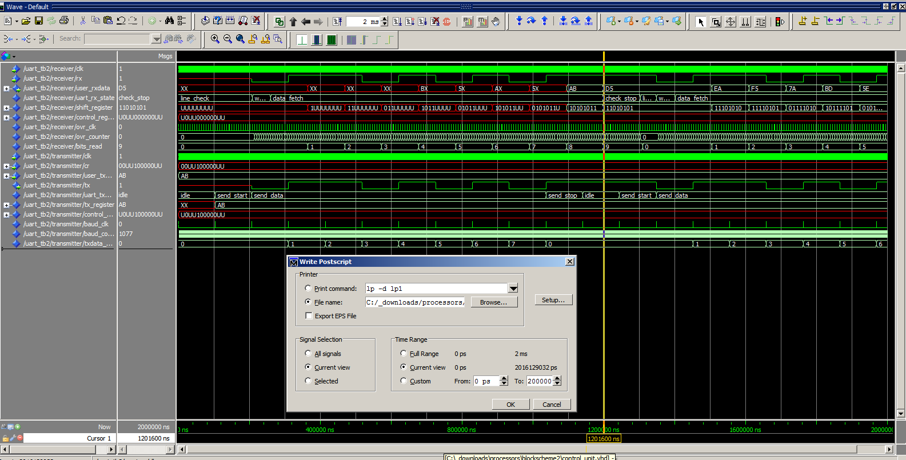Open the print command dropdown arrow
Viewport: 906px width, 460px height.
(513, 289)
